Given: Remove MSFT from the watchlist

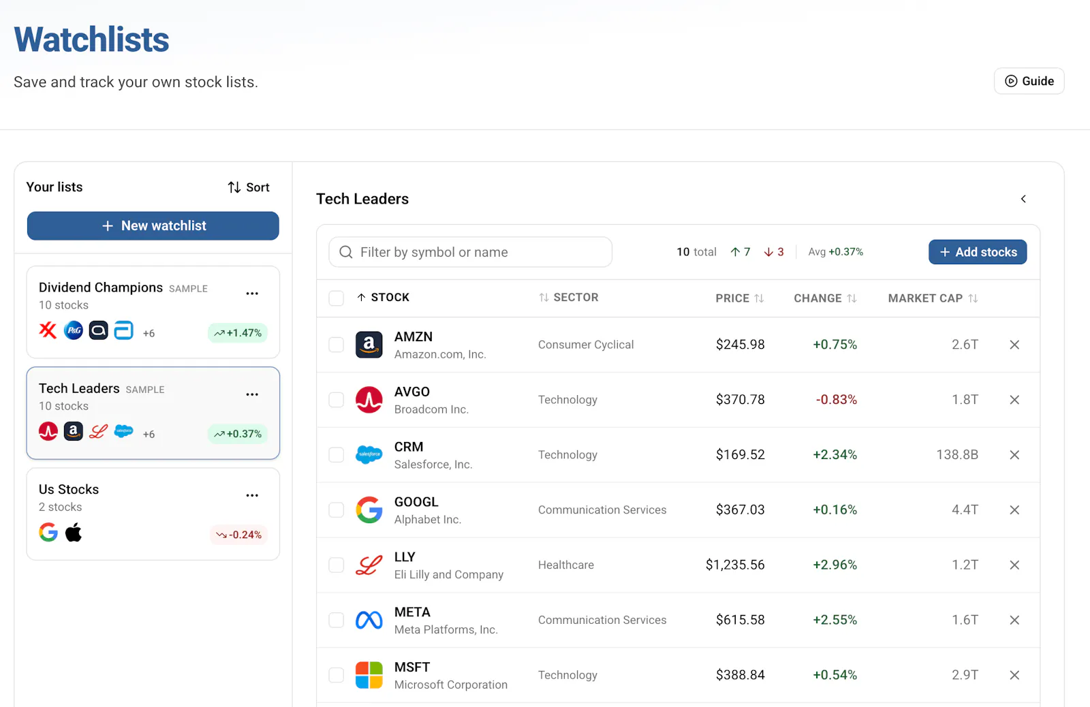Looking at the screenshot, I should coord(1014,675).
